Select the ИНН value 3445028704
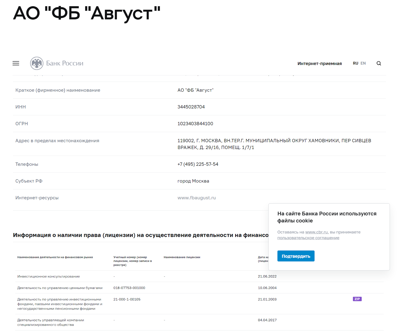Image resolution: width=400 pixels, height=336 pixels. pos(191,107)
